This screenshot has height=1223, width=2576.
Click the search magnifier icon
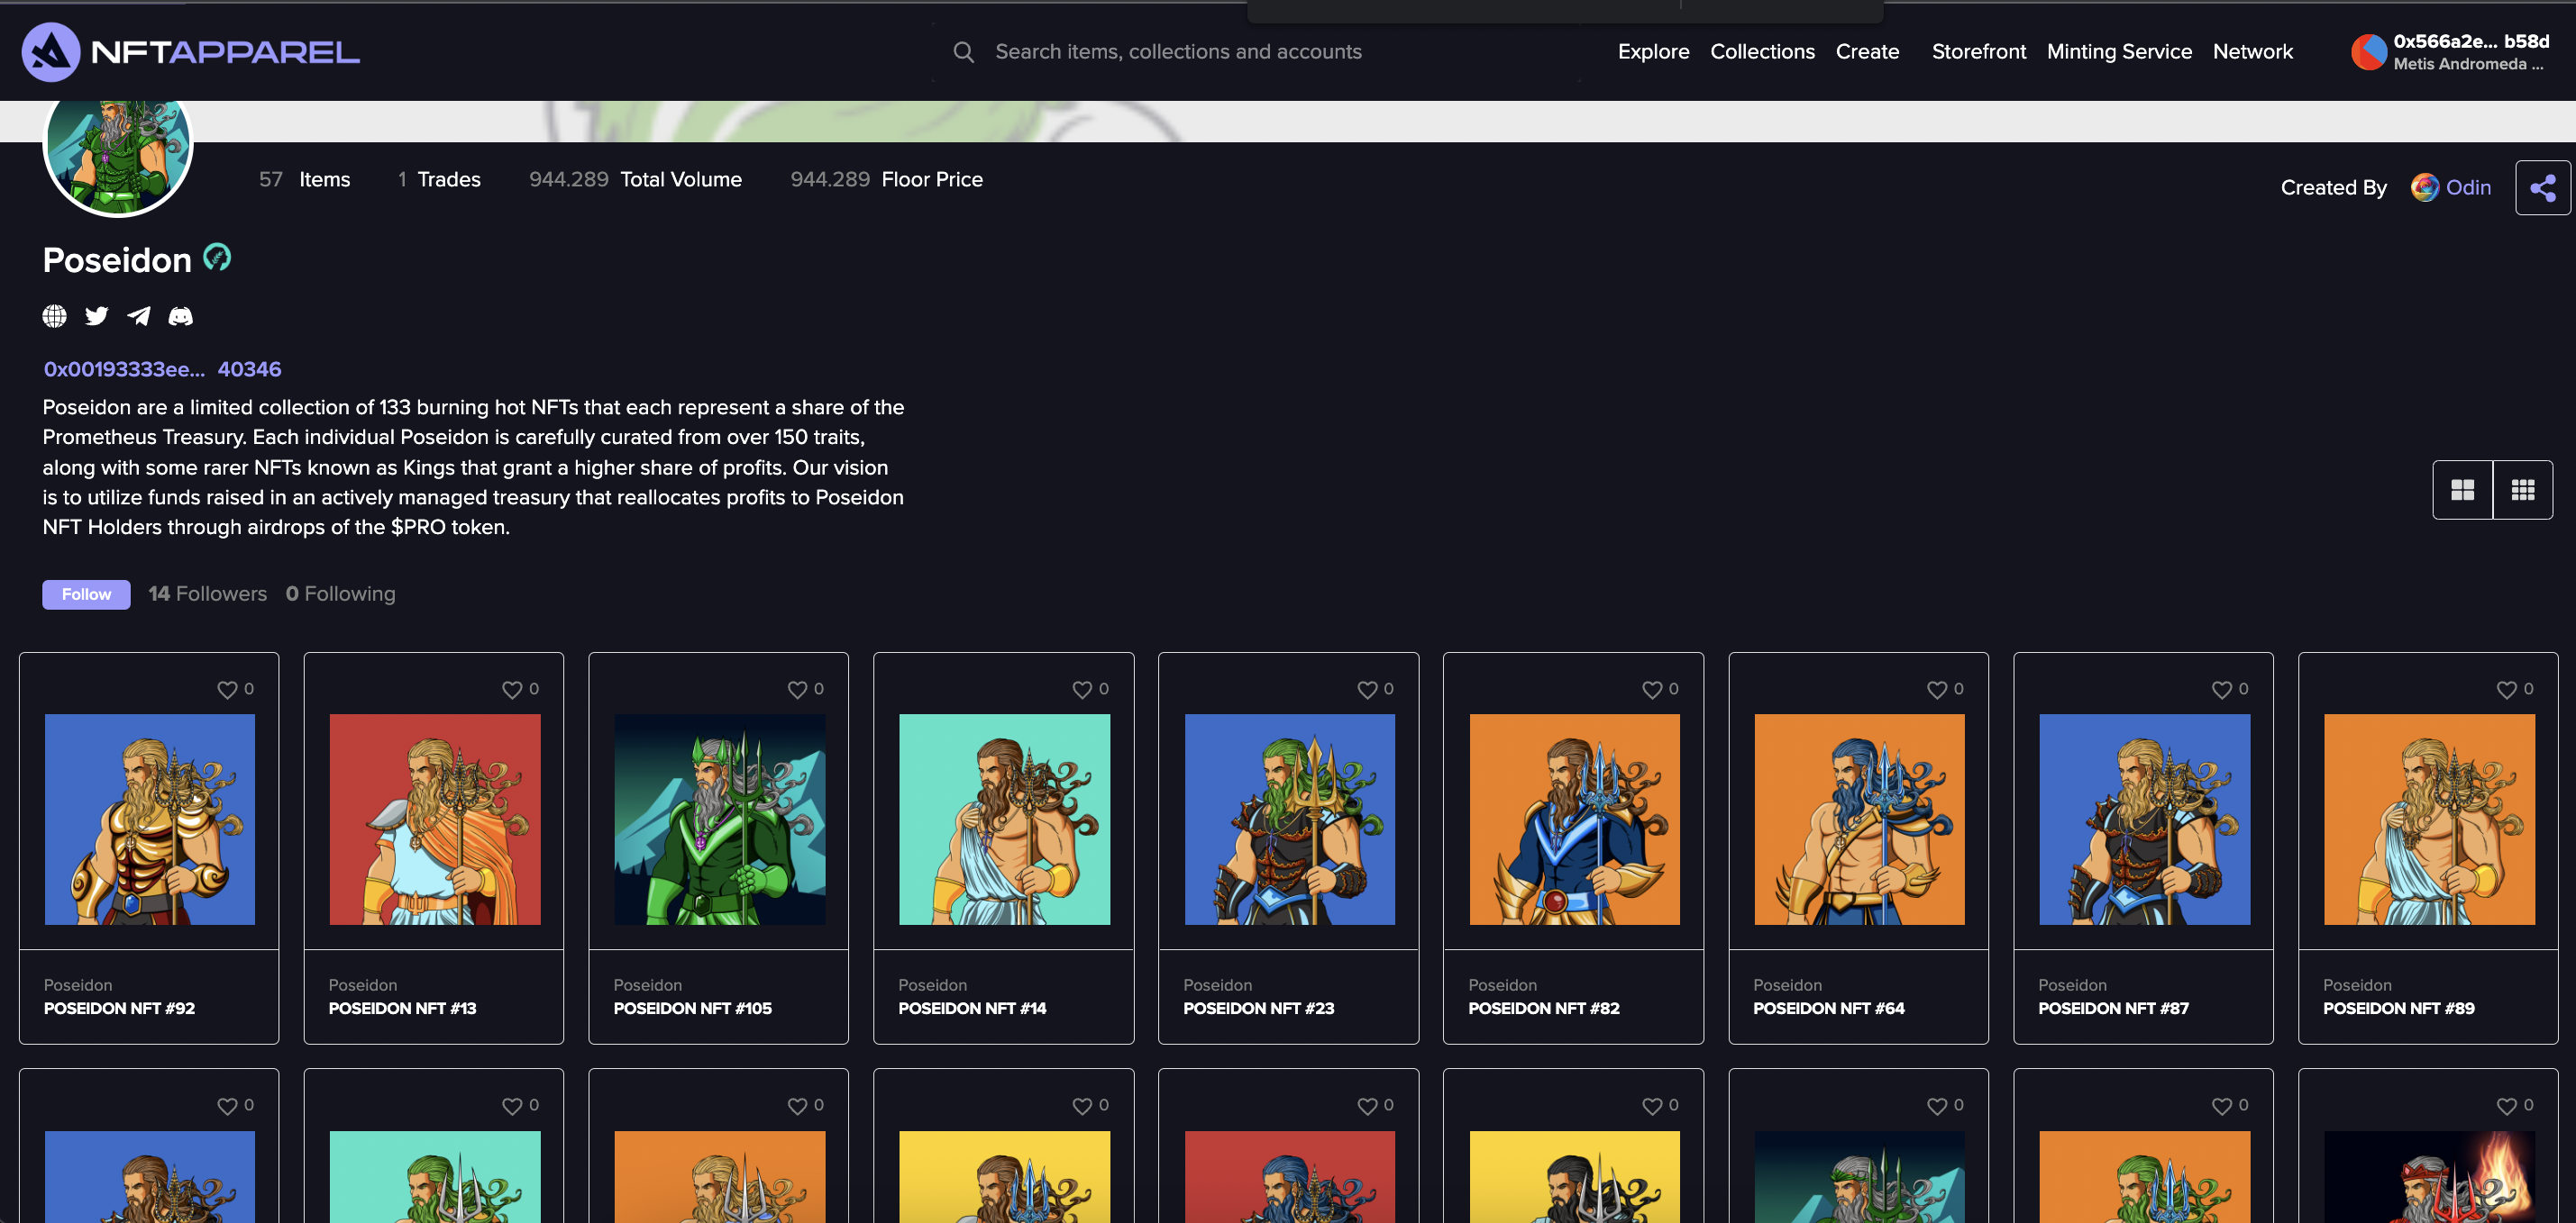pos(963,52)
